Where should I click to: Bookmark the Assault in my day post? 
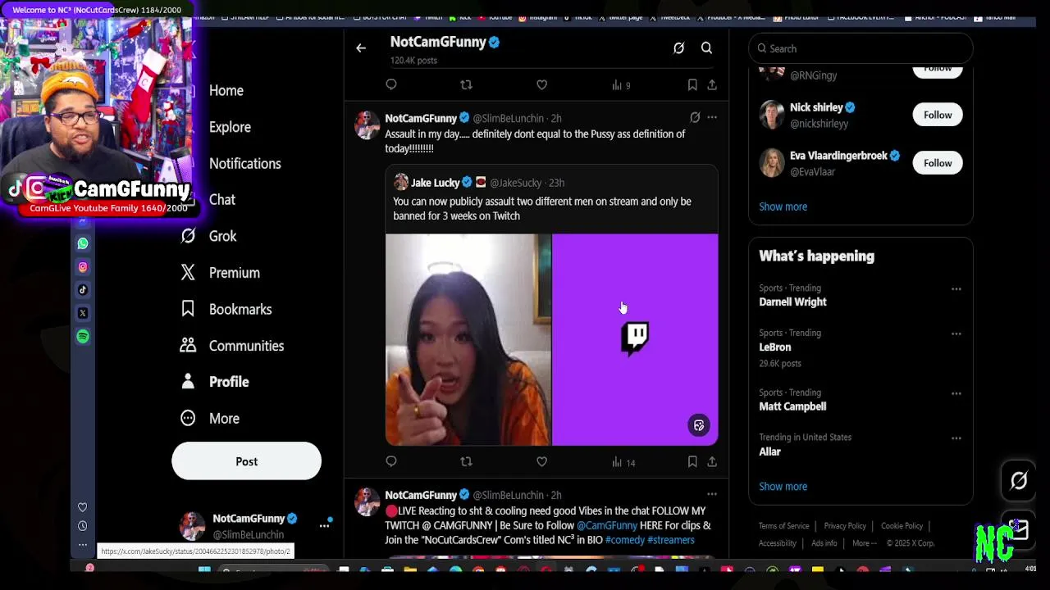[x=692, y=461]
